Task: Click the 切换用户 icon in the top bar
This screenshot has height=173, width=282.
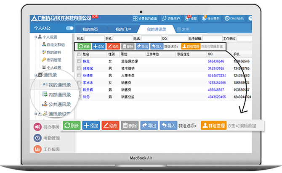Action: (x=164, y=18)
